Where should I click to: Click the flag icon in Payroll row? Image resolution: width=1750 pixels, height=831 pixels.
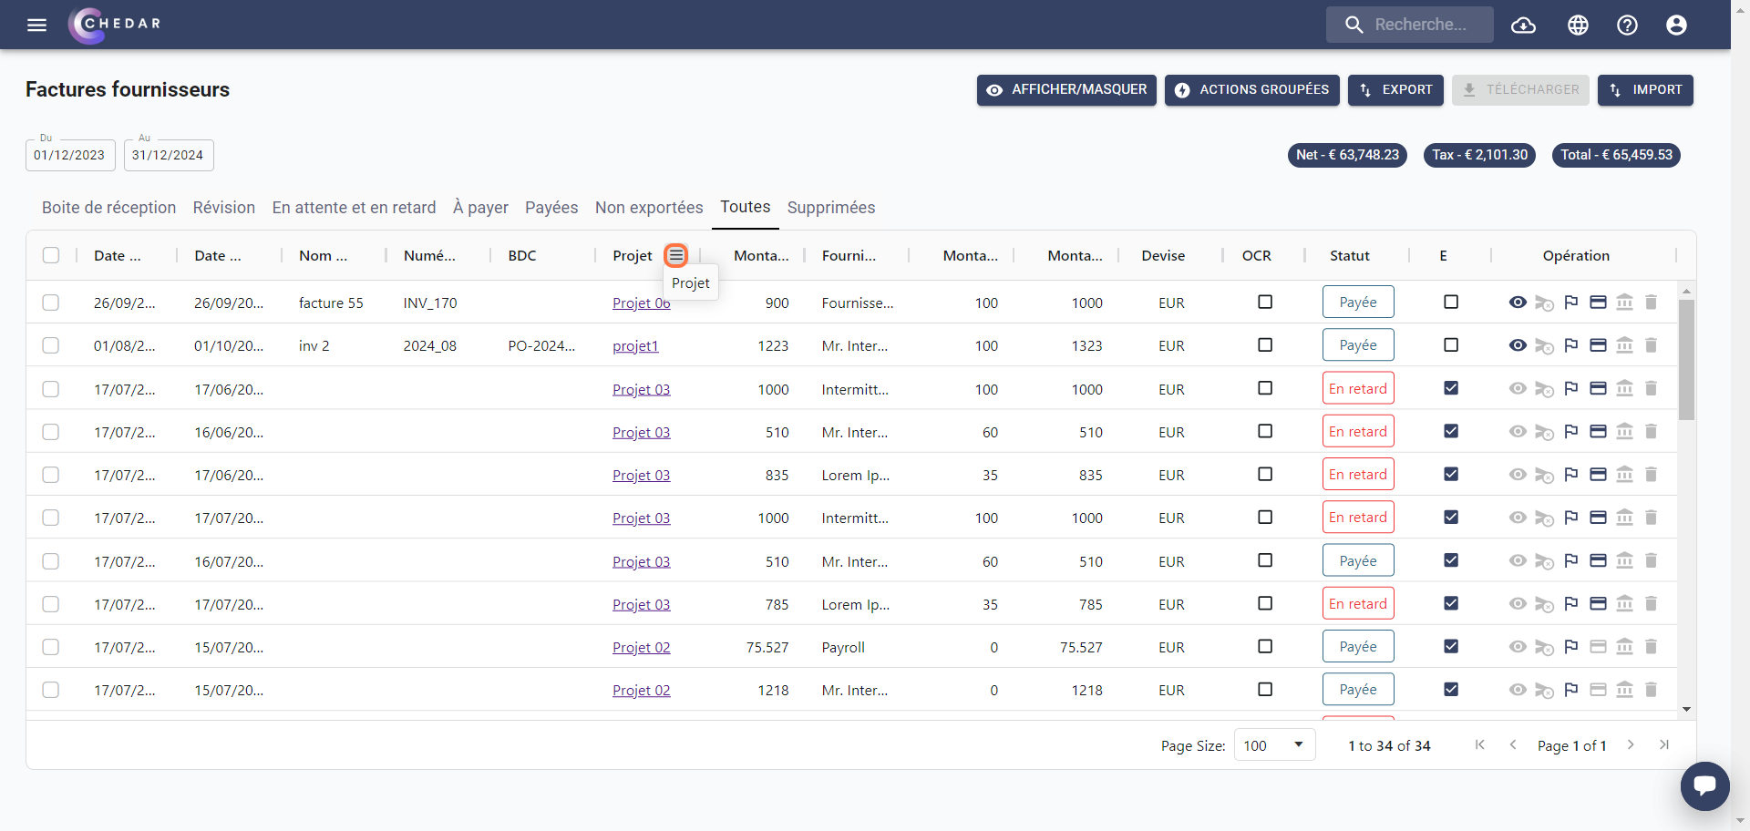click(1571, 647)
